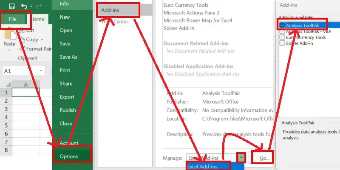Open the Undo history dropdown arrow

[x=31, y=6]
